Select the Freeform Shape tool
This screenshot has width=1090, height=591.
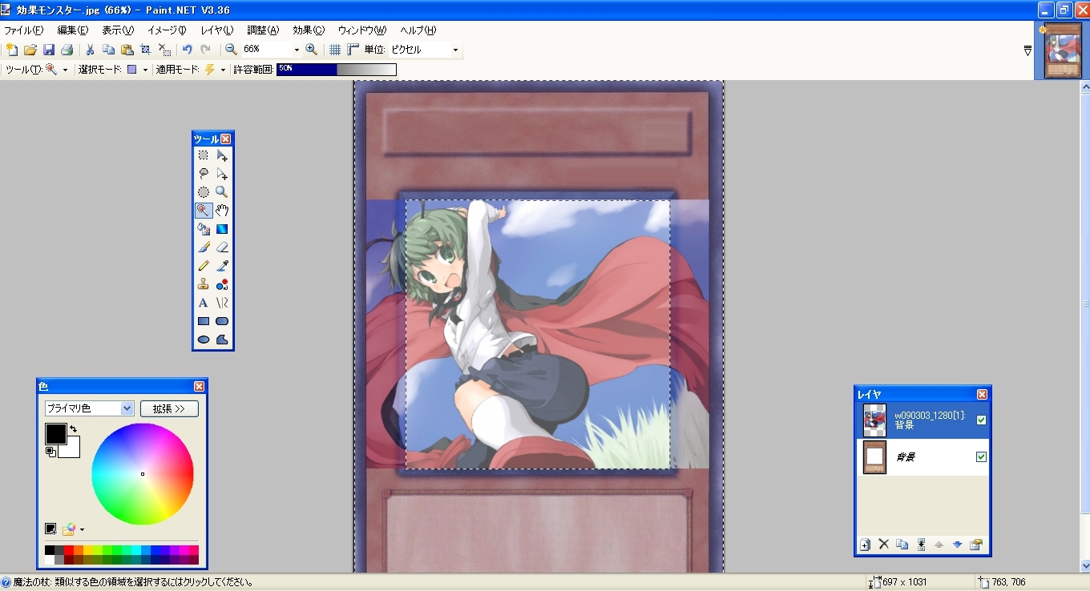222,340
